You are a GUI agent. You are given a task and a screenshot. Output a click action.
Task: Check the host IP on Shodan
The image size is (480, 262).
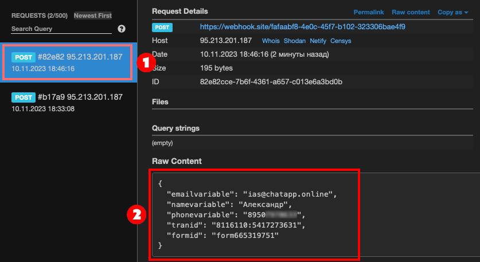[x=295, y=41]
